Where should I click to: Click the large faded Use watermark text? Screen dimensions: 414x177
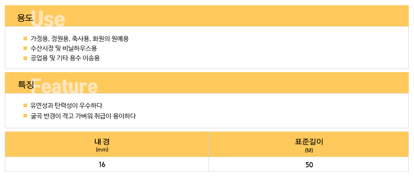tap(48, 19)
